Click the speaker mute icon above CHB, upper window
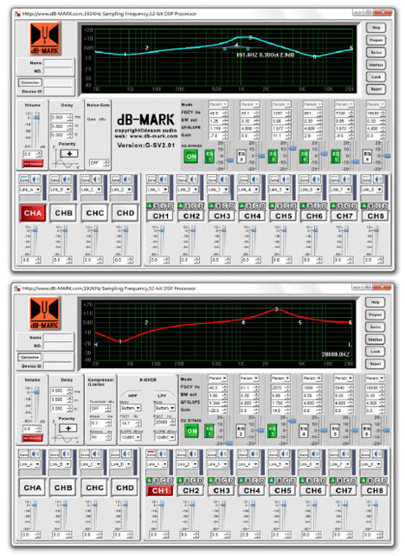 pos(67,179)
